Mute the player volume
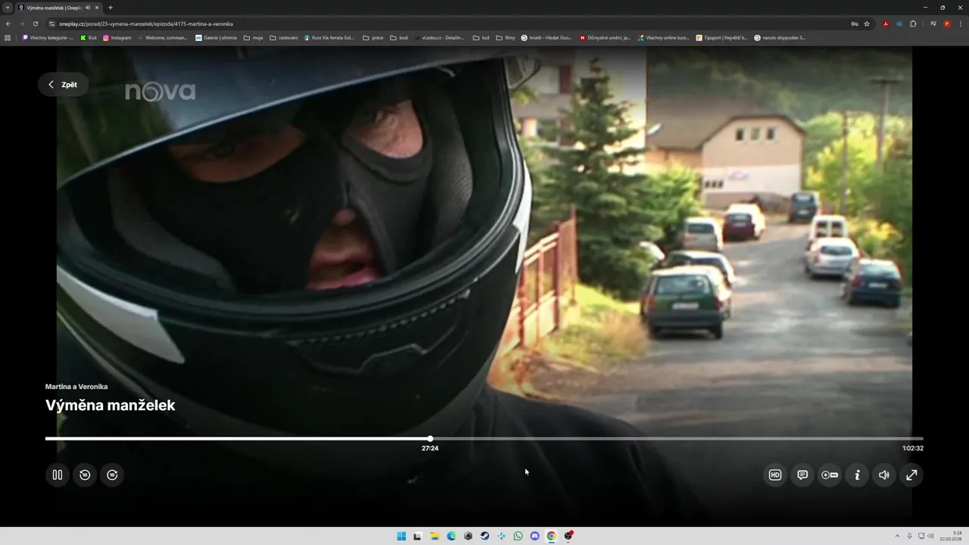This screenshot has width=969, height=545. click(884, 475)
